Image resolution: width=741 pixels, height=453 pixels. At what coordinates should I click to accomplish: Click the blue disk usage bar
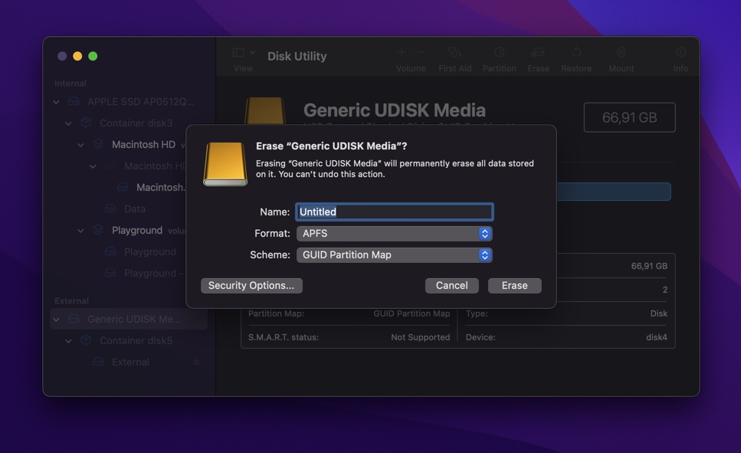pos(613,192)
